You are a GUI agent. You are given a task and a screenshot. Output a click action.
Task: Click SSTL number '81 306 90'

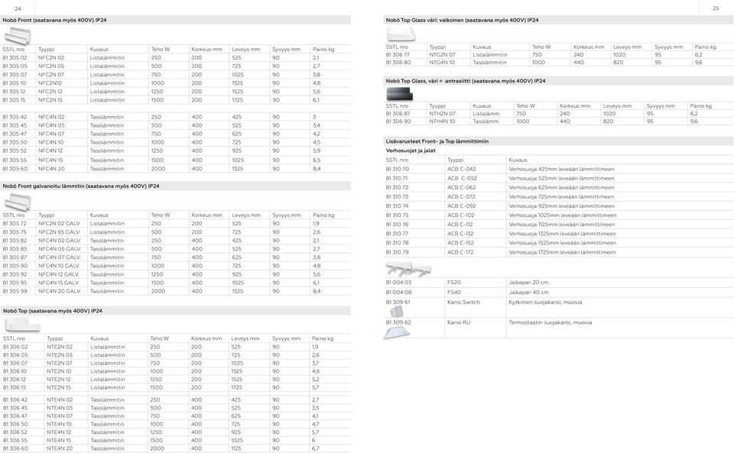(398, 121)
